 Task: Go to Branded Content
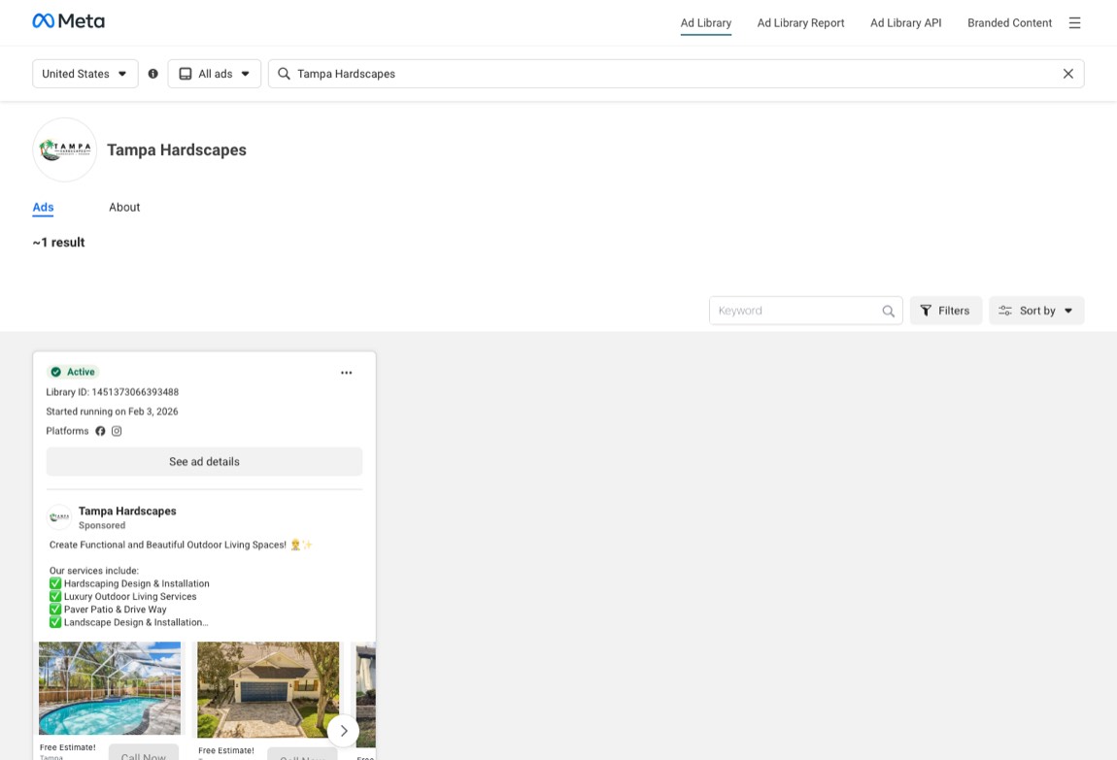tap(1009, 23)
